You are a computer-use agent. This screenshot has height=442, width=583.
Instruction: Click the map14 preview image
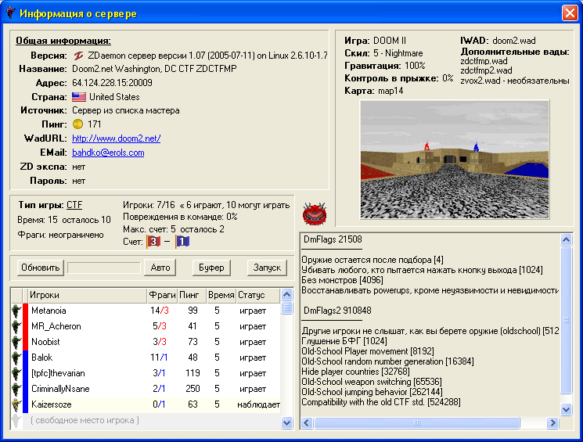pyautogui.click(x=455, y=159)
